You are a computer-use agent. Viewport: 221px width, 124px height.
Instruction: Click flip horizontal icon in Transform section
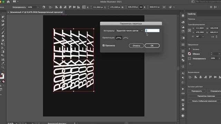pos(212,37)
